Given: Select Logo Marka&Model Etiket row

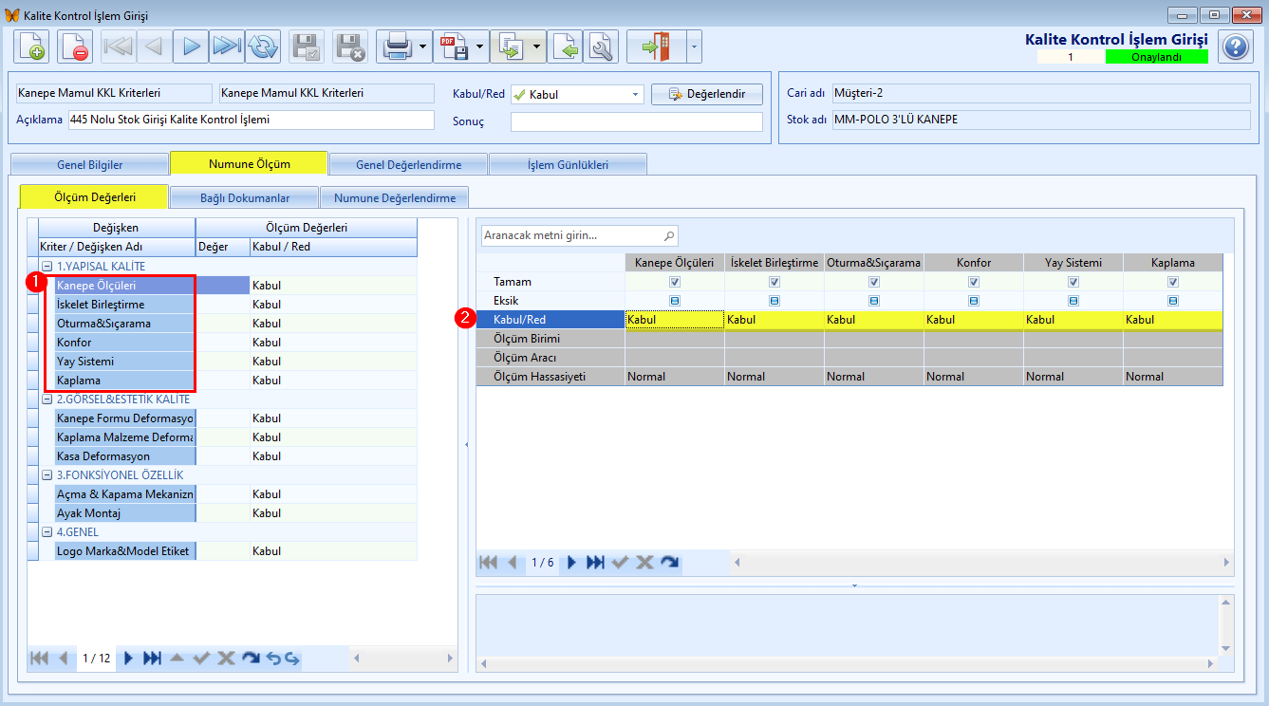Looking at the screenshot, I should click(125, 551).
